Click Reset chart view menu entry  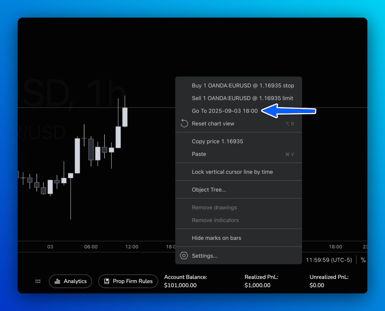click(x=238, y=124)
